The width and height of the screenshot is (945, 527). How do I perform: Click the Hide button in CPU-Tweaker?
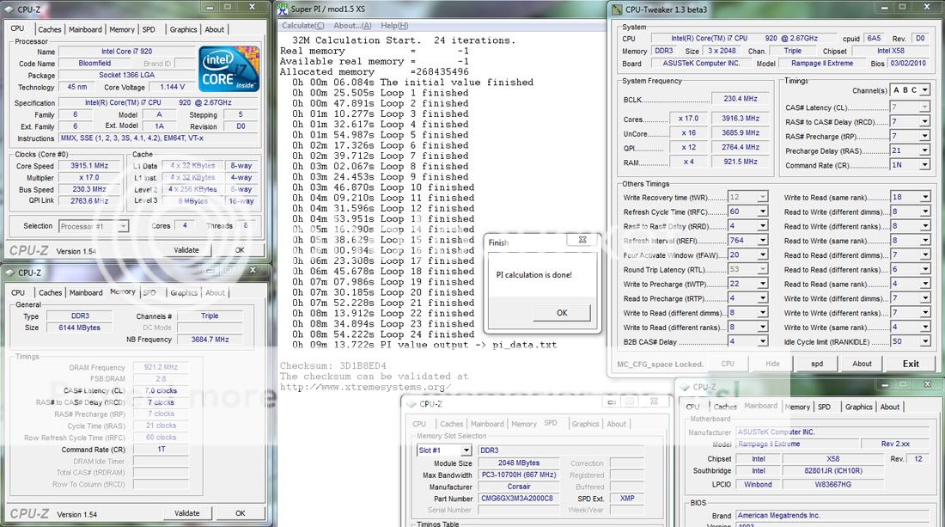772,364
